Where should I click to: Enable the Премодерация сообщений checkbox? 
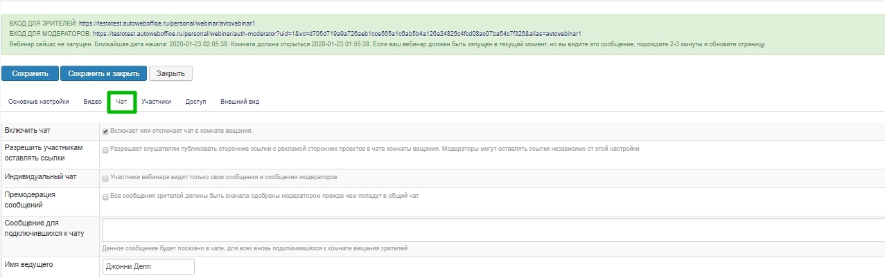[105, 196]
